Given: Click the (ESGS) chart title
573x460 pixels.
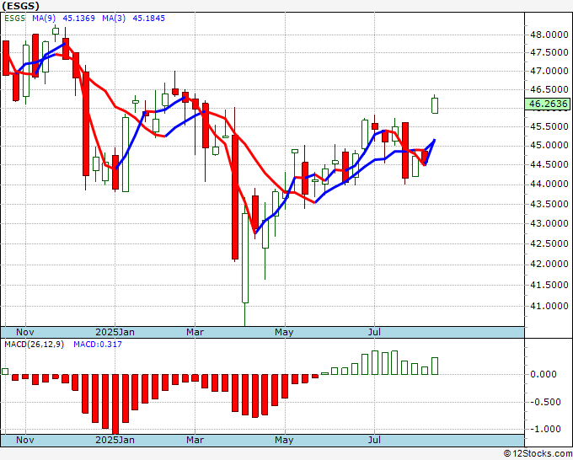Looking at the screenshot, I should point(20,6).
